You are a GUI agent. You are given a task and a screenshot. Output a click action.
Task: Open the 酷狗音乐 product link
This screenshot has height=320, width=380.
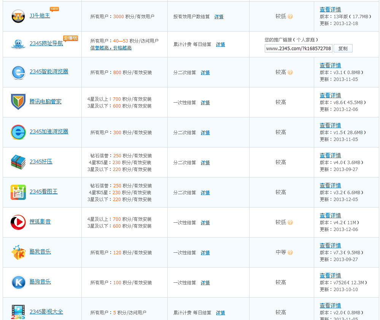[40, 282]
